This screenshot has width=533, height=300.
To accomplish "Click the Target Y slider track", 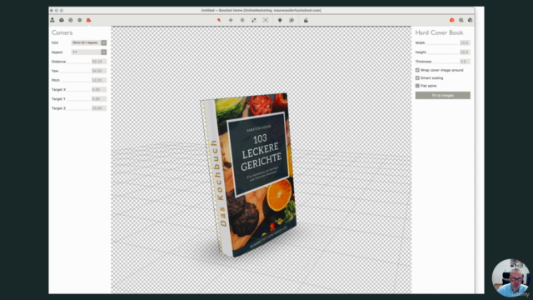I will coord(78,99).
